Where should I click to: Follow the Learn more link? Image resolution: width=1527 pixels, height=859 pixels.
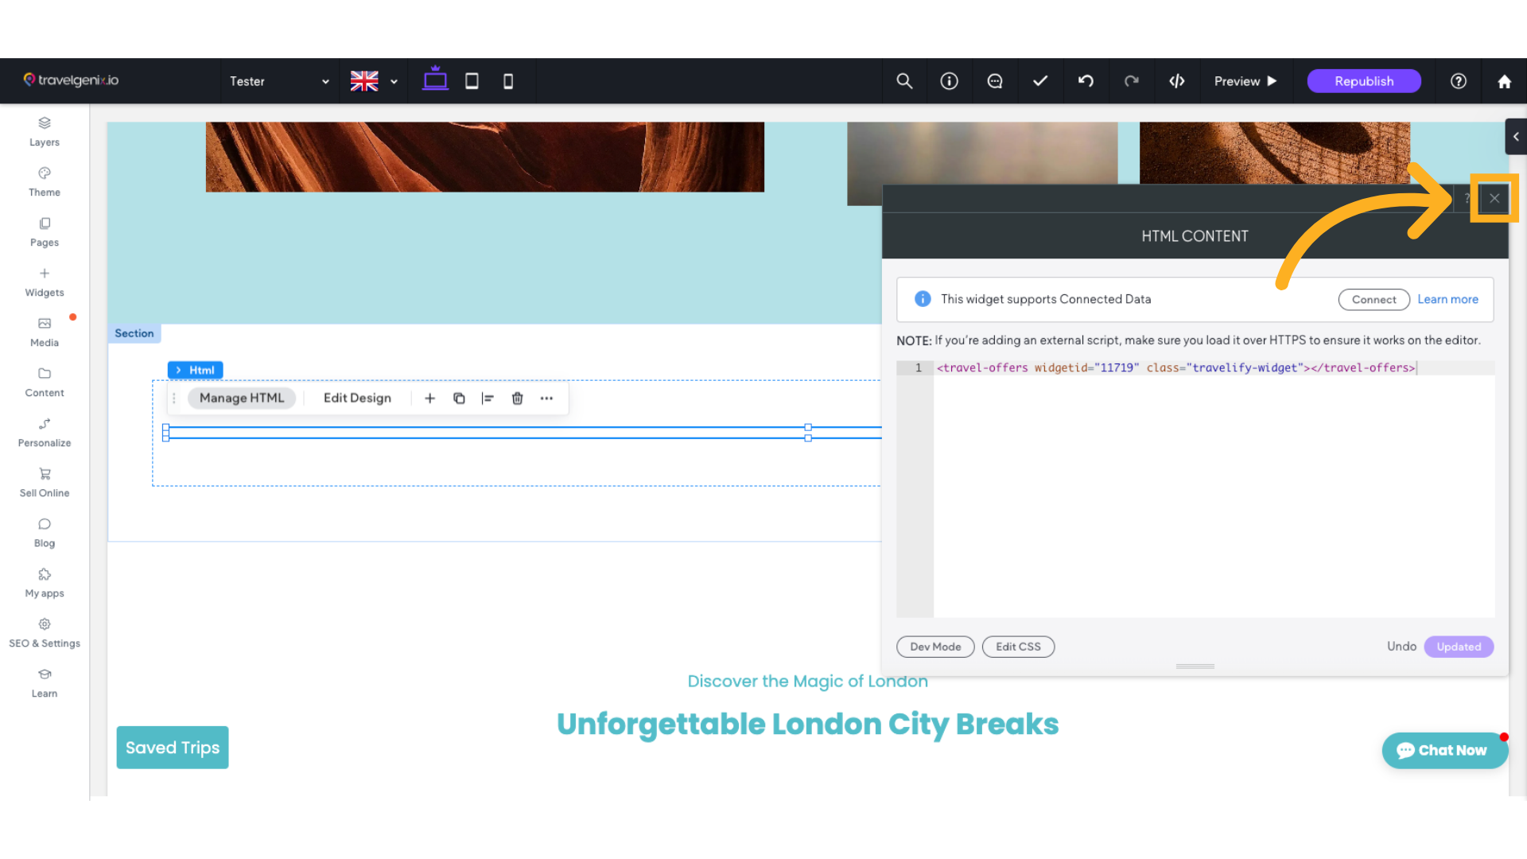(1447, 300)
